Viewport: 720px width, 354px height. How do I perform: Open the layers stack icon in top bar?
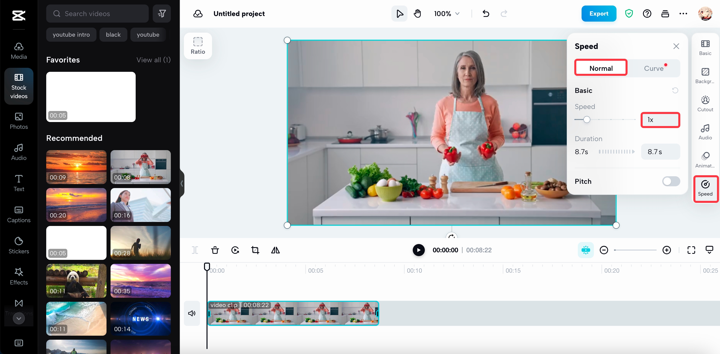(665, 13)
